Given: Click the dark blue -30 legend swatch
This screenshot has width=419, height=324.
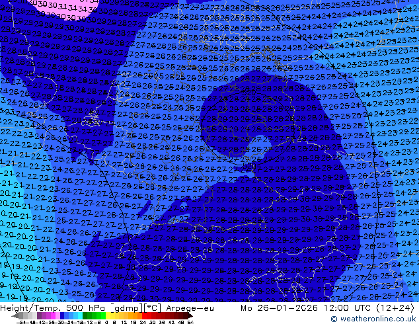Looking at the screenshot, I should (x=62, y=315).
